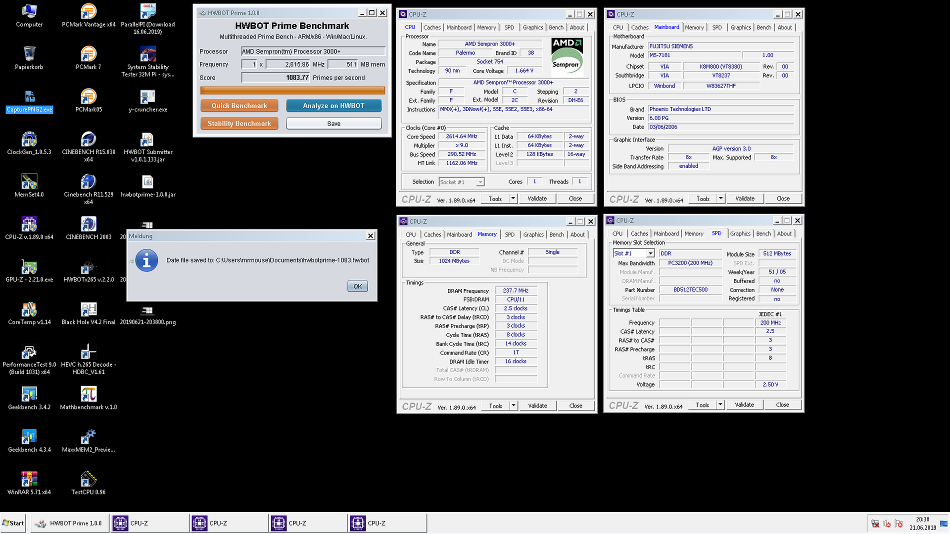Launch TestCPU 0.96 desktop icon
Viewport: 950px width, 534px height.
89,484
